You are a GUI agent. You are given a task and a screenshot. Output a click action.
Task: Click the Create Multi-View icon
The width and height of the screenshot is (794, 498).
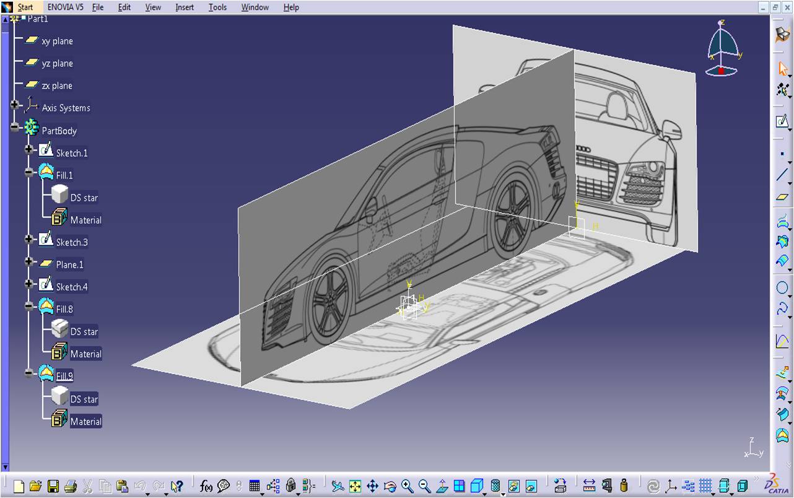point(459,486)
